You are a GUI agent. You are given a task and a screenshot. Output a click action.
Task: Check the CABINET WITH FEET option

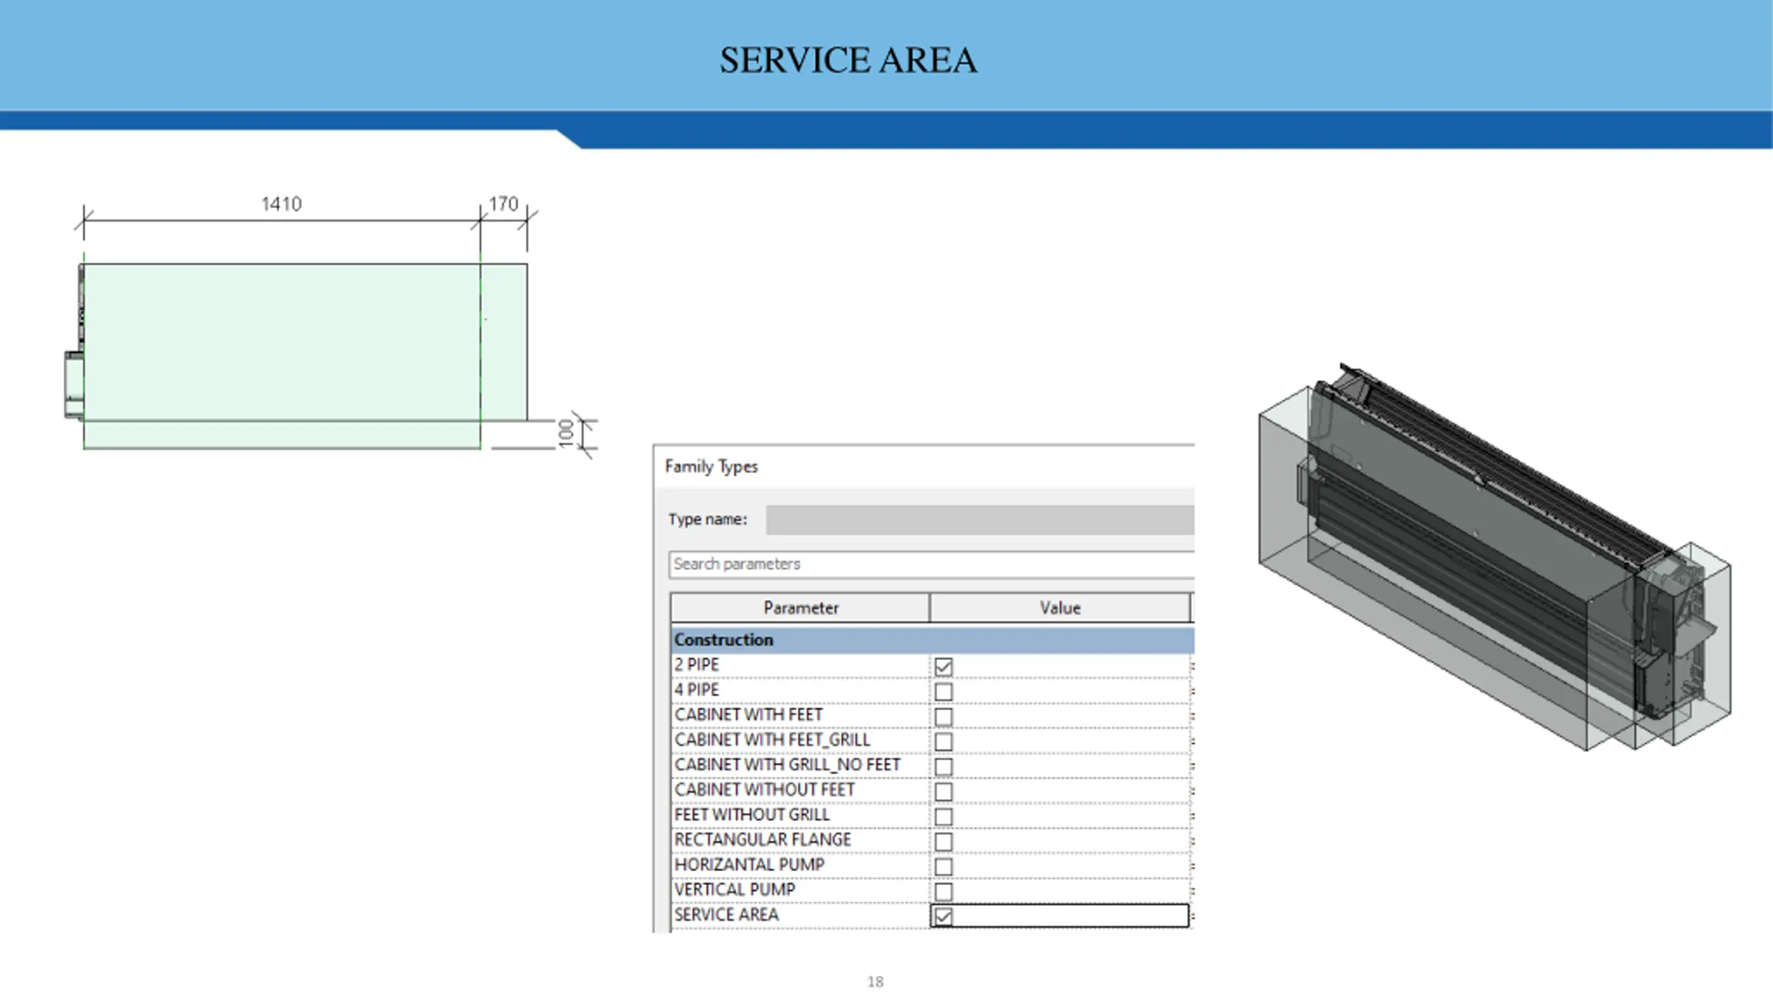[943, 716]
